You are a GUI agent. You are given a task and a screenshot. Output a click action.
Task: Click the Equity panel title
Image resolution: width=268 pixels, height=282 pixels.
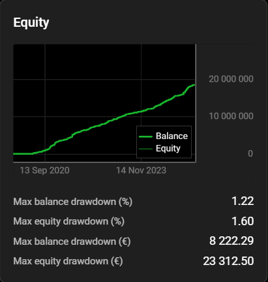pyautogui.click(x=31, y=23)
